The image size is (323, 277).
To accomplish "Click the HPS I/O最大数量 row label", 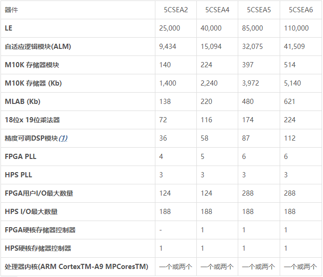I will click(31, 212).
